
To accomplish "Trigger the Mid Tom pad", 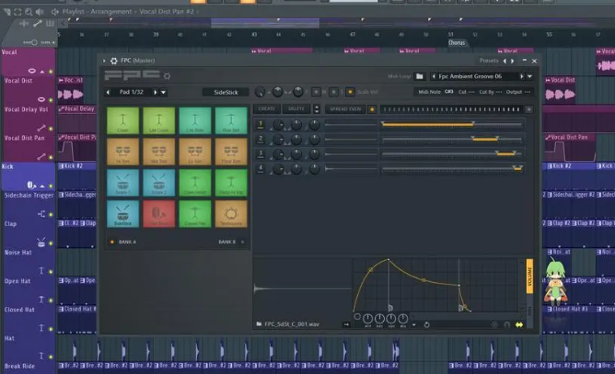I will pos(159,152).
